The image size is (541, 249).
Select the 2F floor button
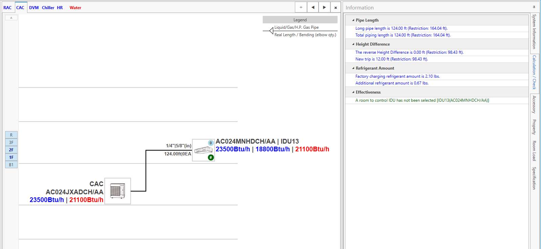11,150
